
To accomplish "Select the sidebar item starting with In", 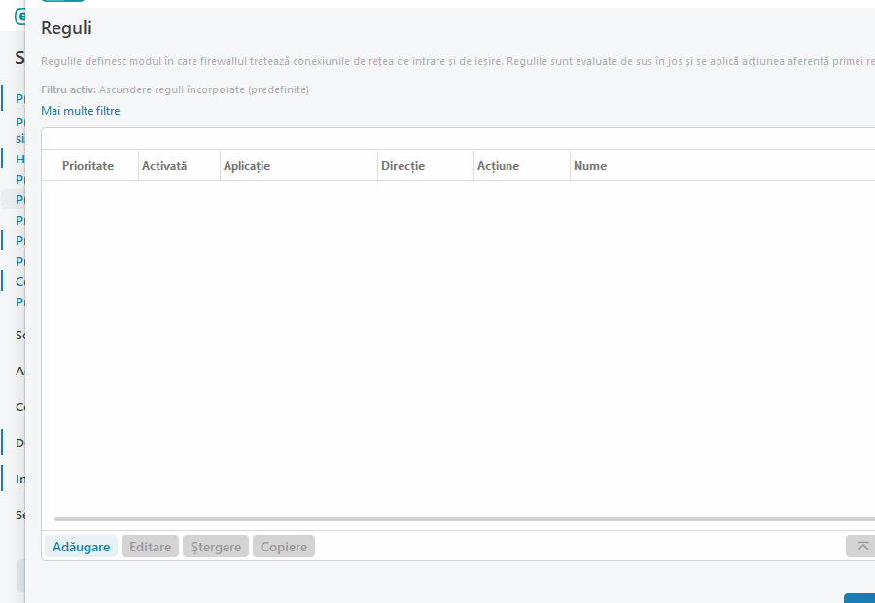I will coord(21,479).
